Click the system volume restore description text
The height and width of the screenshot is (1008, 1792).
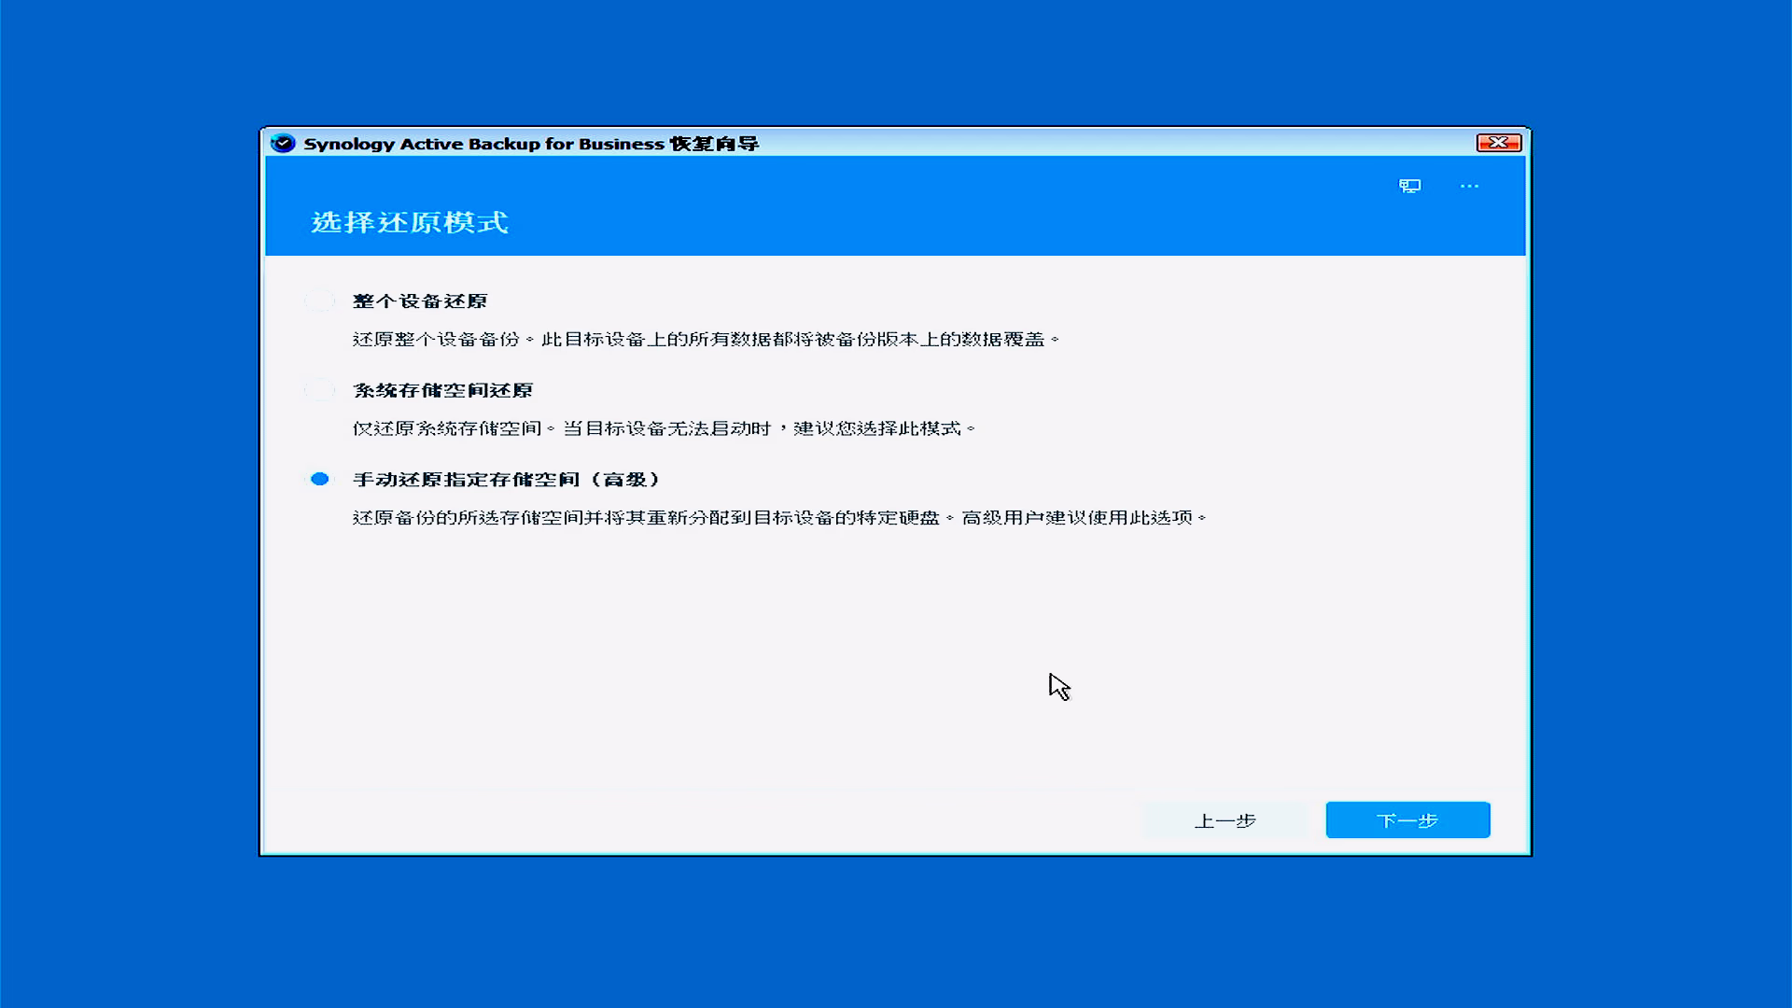pos(663,428)
